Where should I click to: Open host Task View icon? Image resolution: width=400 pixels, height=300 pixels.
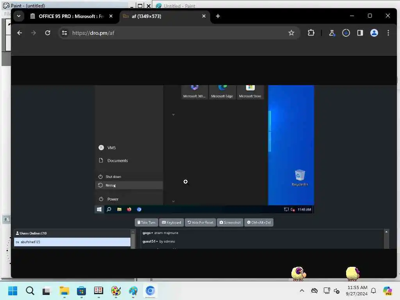(46, 291)
